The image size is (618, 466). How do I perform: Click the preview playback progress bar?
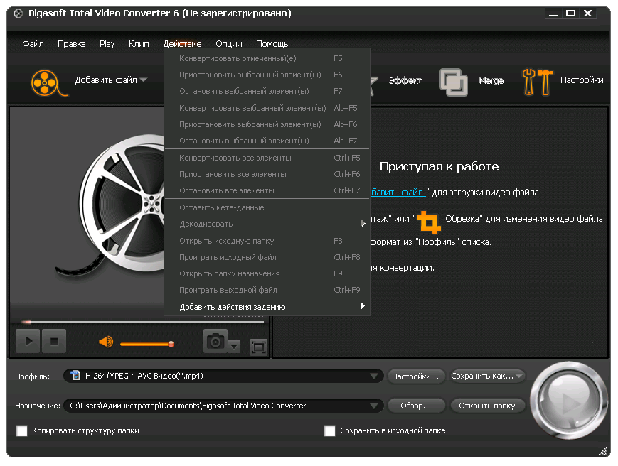pyautogui.click(x=143, y=322)
